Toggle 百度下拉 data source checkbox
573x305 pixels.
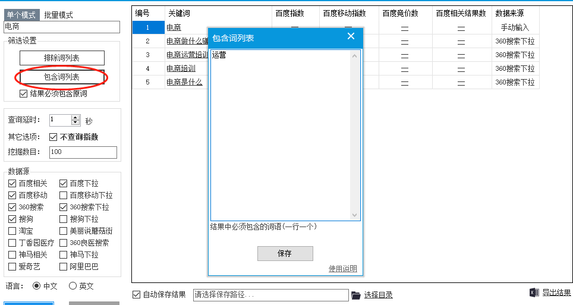point(63,184)
